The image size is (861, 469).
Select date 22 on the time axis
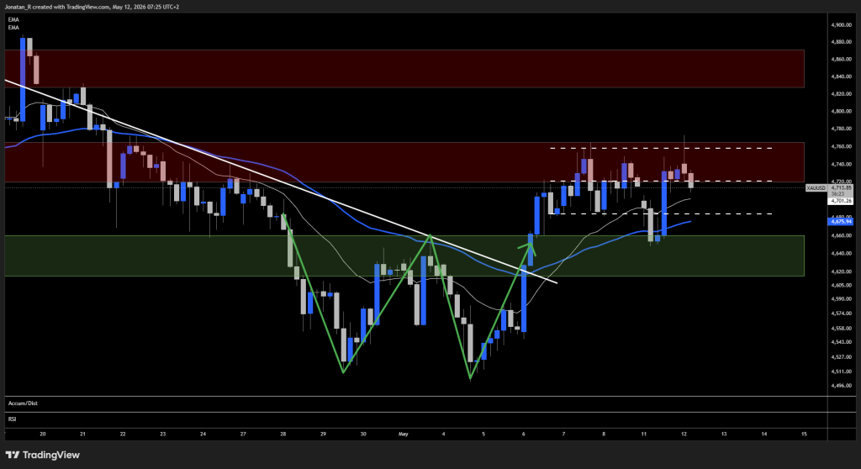123,434
